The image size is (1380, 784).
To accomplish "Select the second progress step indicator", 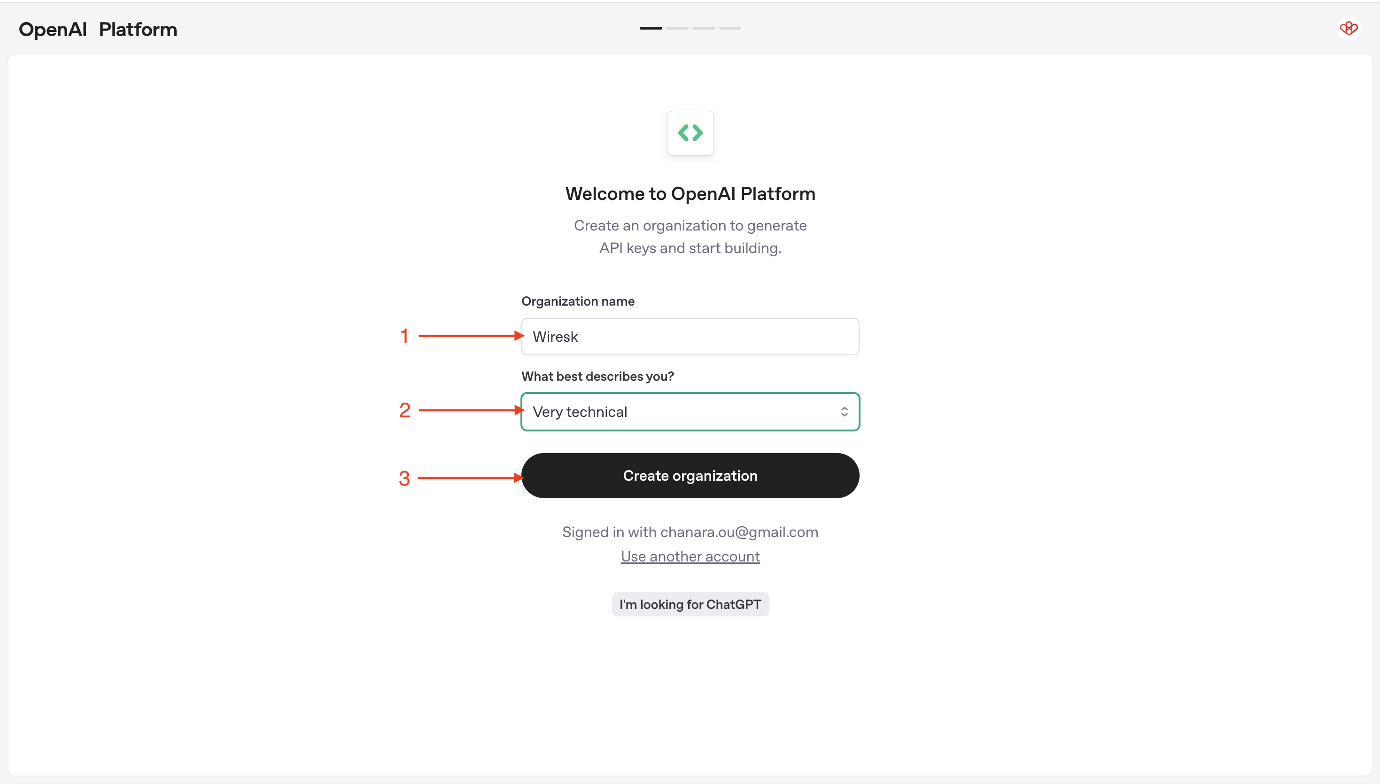I will (x=677, y=28).
